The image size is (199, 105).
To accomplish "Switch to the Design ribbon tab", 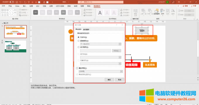I will pyautogui.click(x=38, y=6).
